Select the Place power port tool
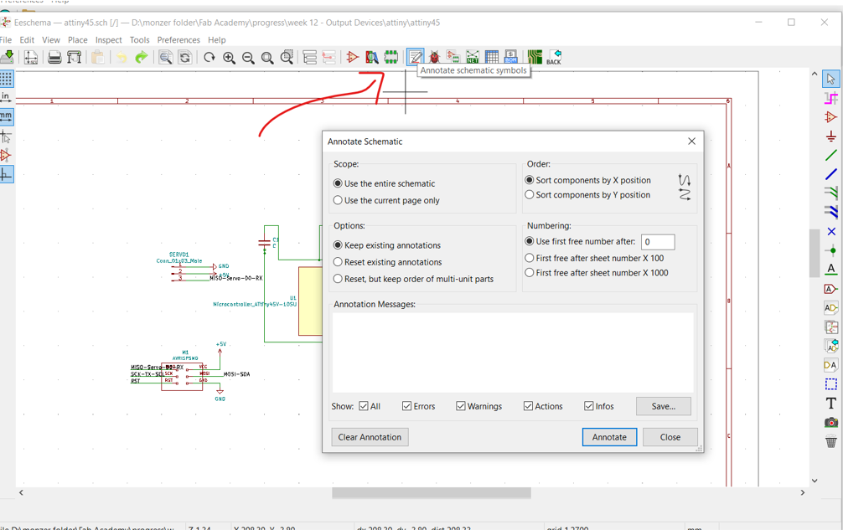This screenshot has width=843, height=530. point(831,136)
